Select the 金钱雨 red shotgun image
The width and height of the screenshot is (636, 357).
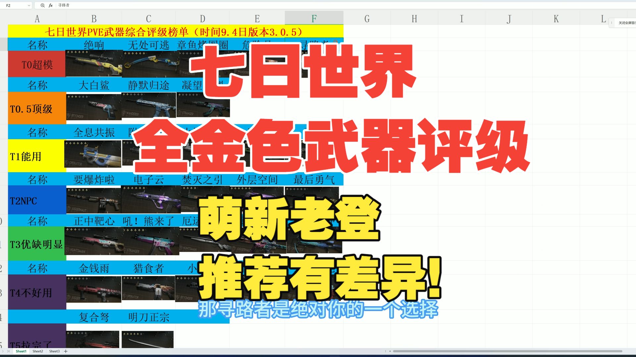94,290
